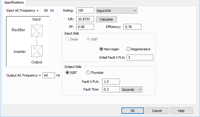Confirm the dialog with OK

click(x=133, y=111)
